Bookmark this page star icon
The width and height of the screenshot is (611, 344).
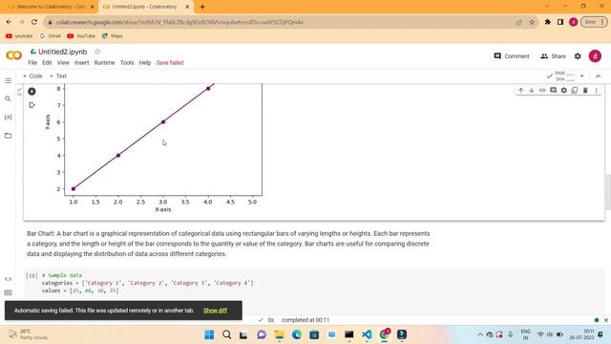[x=532, y=22]
